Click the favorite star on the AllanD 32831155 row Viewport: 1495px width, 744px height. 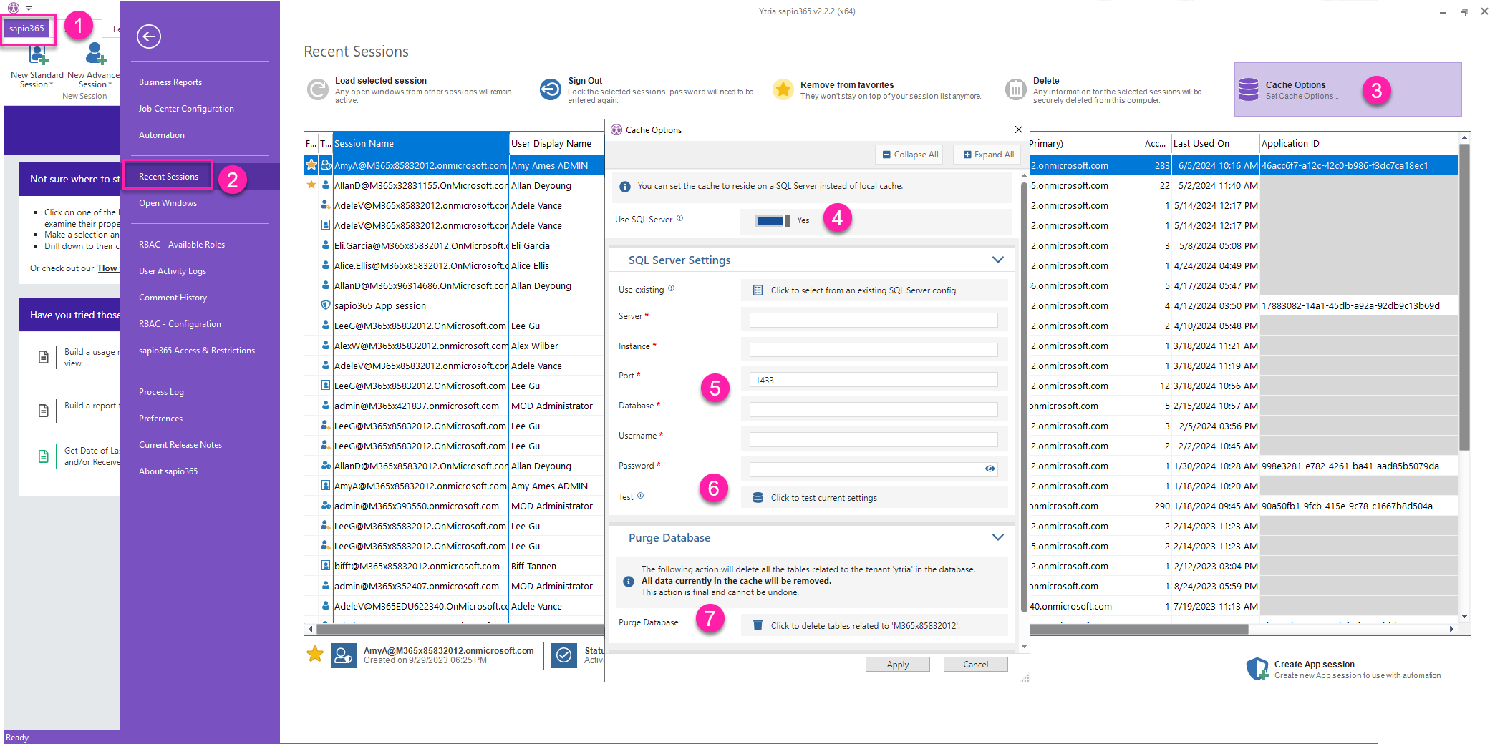pyautogui.click(x=311, y=185)
